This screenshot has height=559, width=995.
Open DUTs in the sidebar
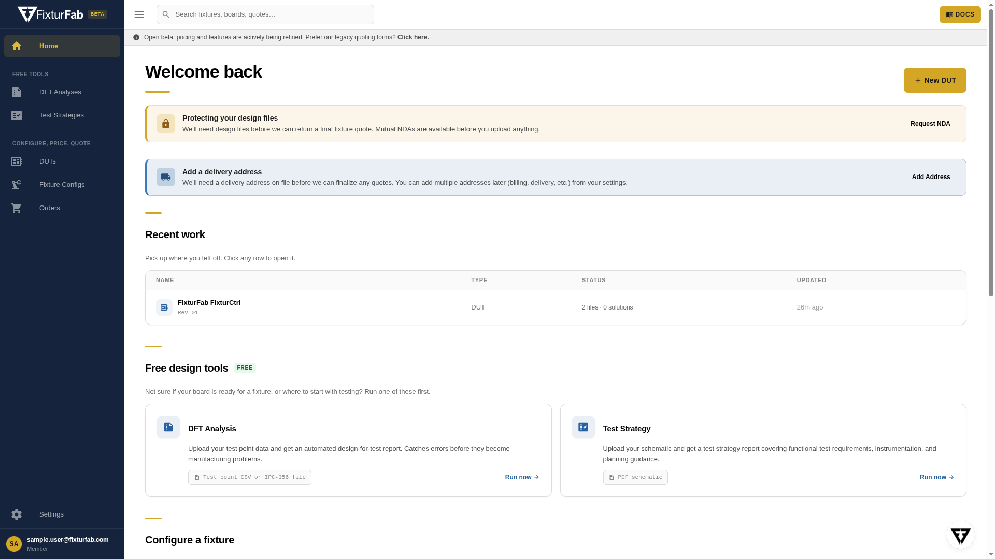(x=62, y=161)
